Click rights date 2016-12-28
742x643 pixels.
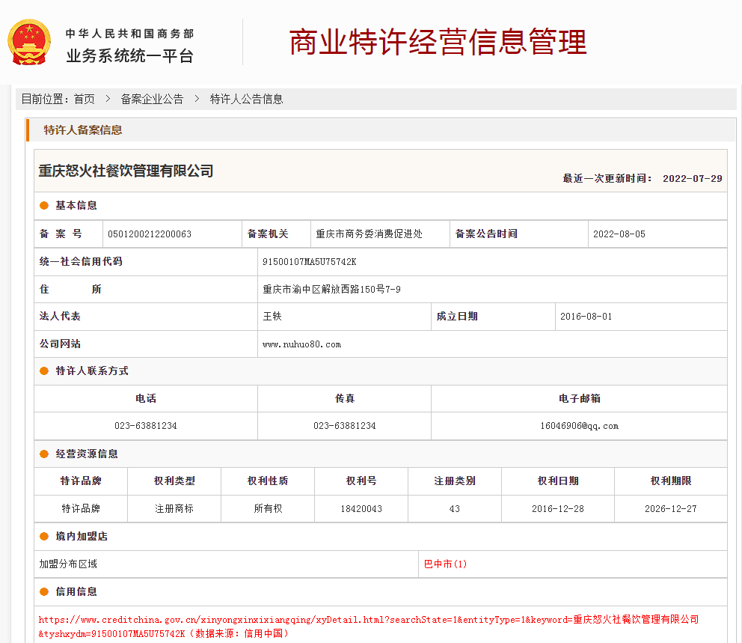point(558,508)
